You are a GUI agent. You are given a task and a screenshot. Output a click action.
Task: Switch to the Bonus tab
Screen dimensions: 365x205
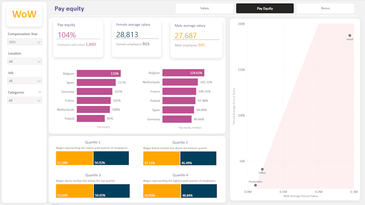click(325, 8)
